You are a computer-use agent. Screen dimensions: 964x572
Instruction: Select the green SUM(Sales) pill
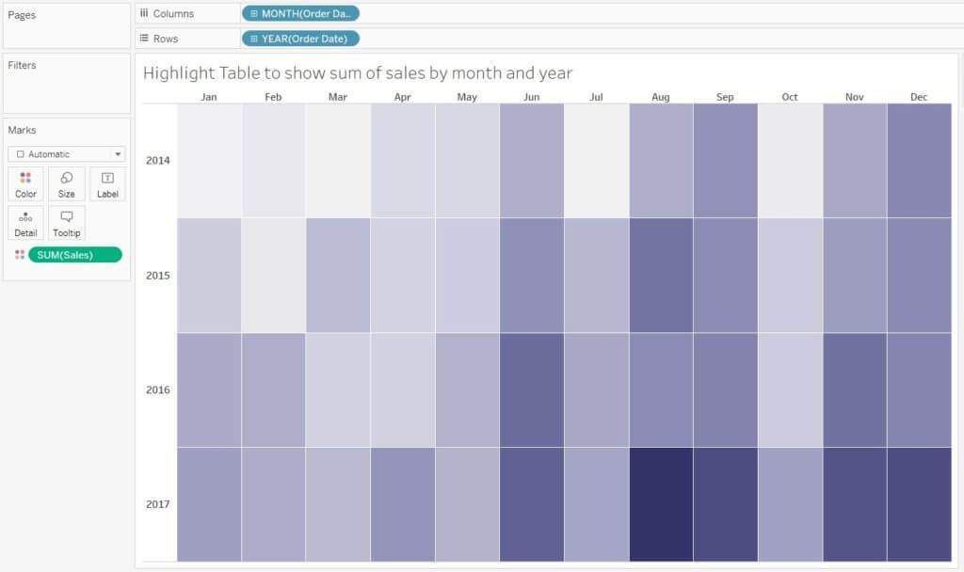(75, 254)
